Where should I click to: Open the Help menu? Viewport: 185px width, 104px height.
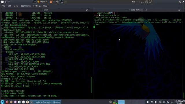click(45, 6)
